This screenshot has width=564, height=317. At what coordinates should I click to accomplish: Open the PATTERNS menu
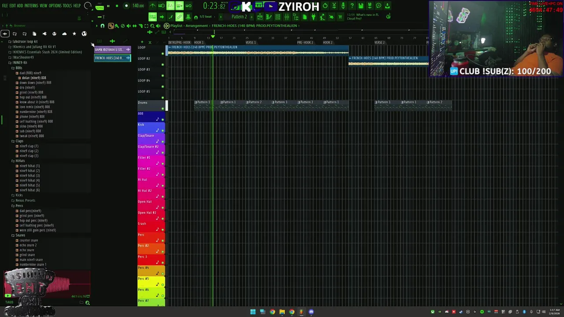(x=31, y=6)
